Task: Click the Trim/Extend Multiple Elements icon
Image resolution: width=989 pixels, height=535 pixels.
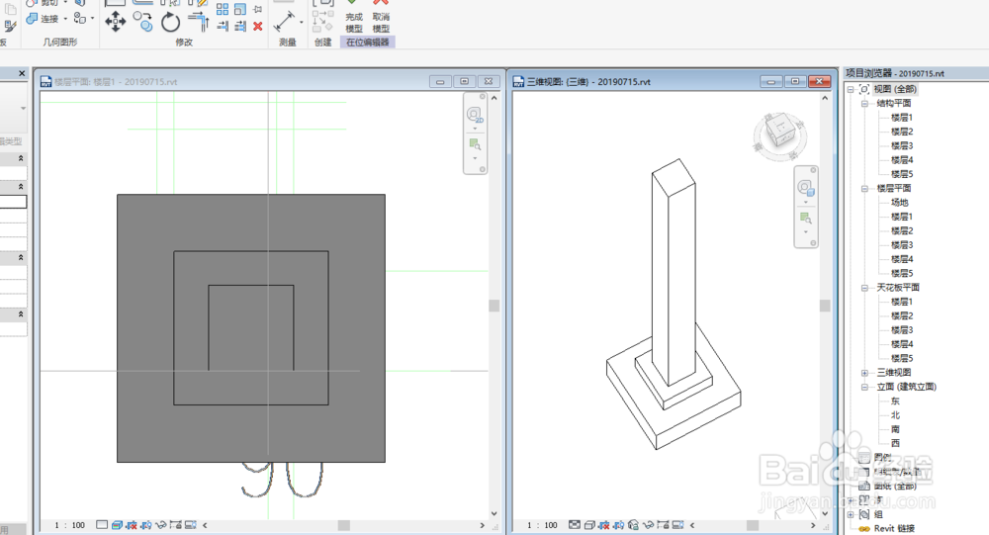Action: [x=239, y=26]
